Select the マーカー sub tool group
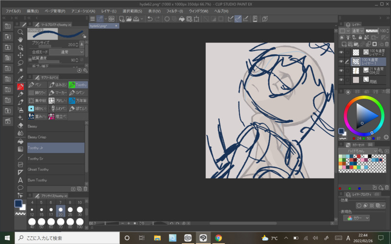 (x=58, y=93)
